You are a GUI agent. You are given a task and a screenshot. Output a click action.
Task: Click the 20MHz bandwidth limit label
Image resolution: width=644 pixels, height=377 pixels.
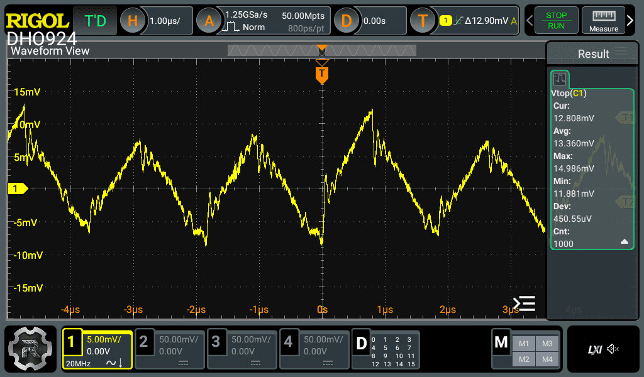pyautogui.click(x=78, y=363)
